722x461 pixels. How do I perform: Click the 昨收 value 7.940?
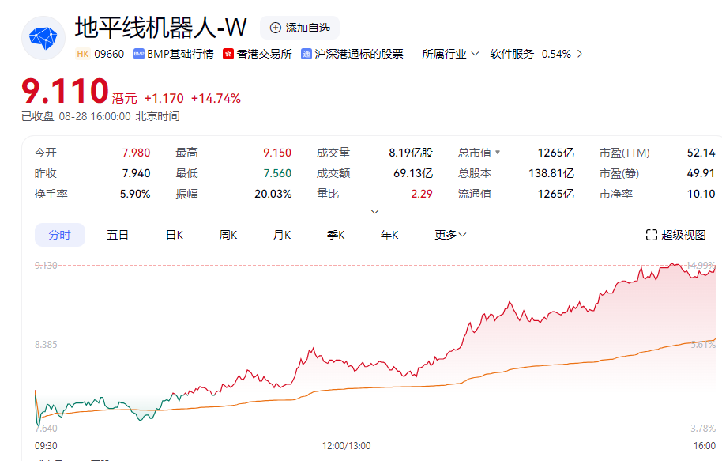pyautogui.click(x=136, y=173)
